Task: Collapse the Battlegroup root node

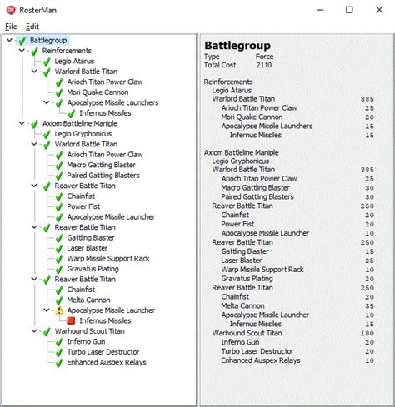Action: click(9, 40)
